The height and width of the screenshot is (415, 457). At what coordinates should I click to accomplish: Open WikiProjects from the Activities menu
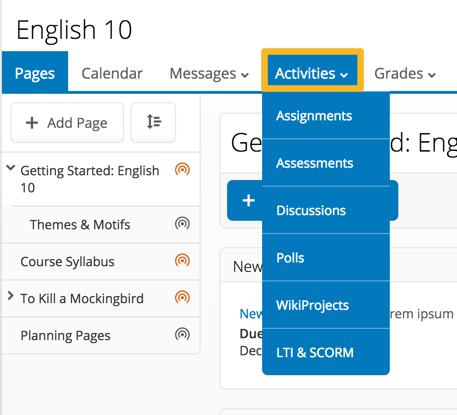326,305
